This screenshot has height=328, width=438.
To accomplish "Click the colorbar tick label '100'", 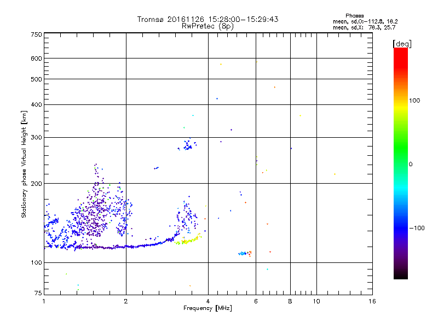I will tap(414, 101).
